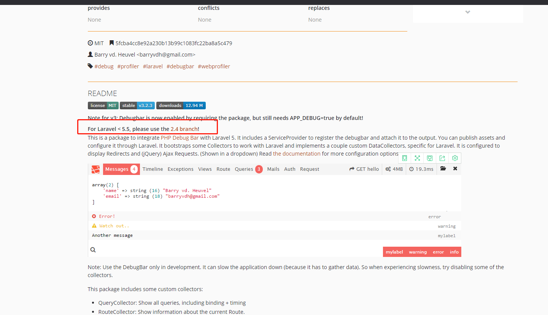Switch to the Timeline tab
The height and width of the screenshot is (315, 548).
(153, 169)
